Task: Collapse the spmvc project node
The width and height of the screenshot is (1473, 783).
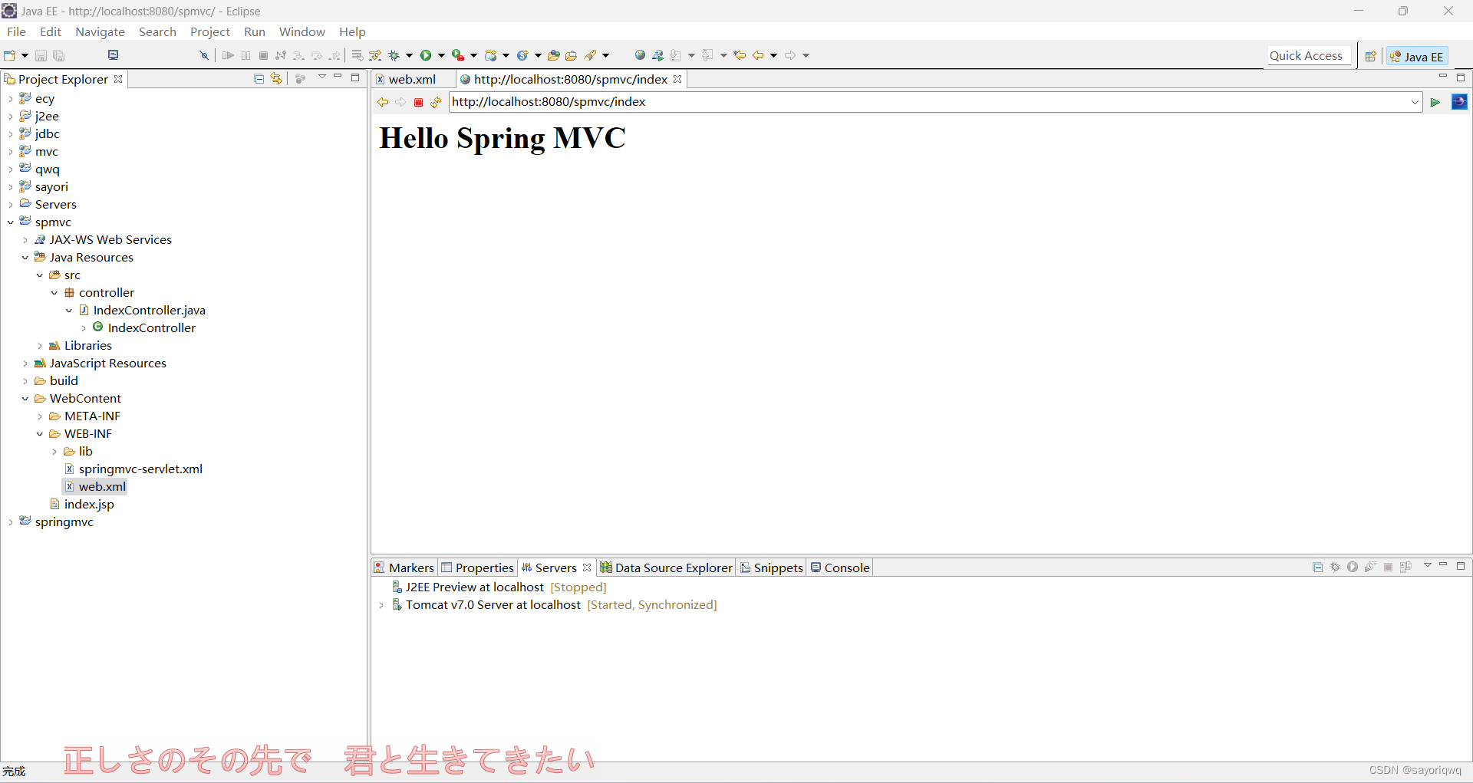Action: click(10, 222)
